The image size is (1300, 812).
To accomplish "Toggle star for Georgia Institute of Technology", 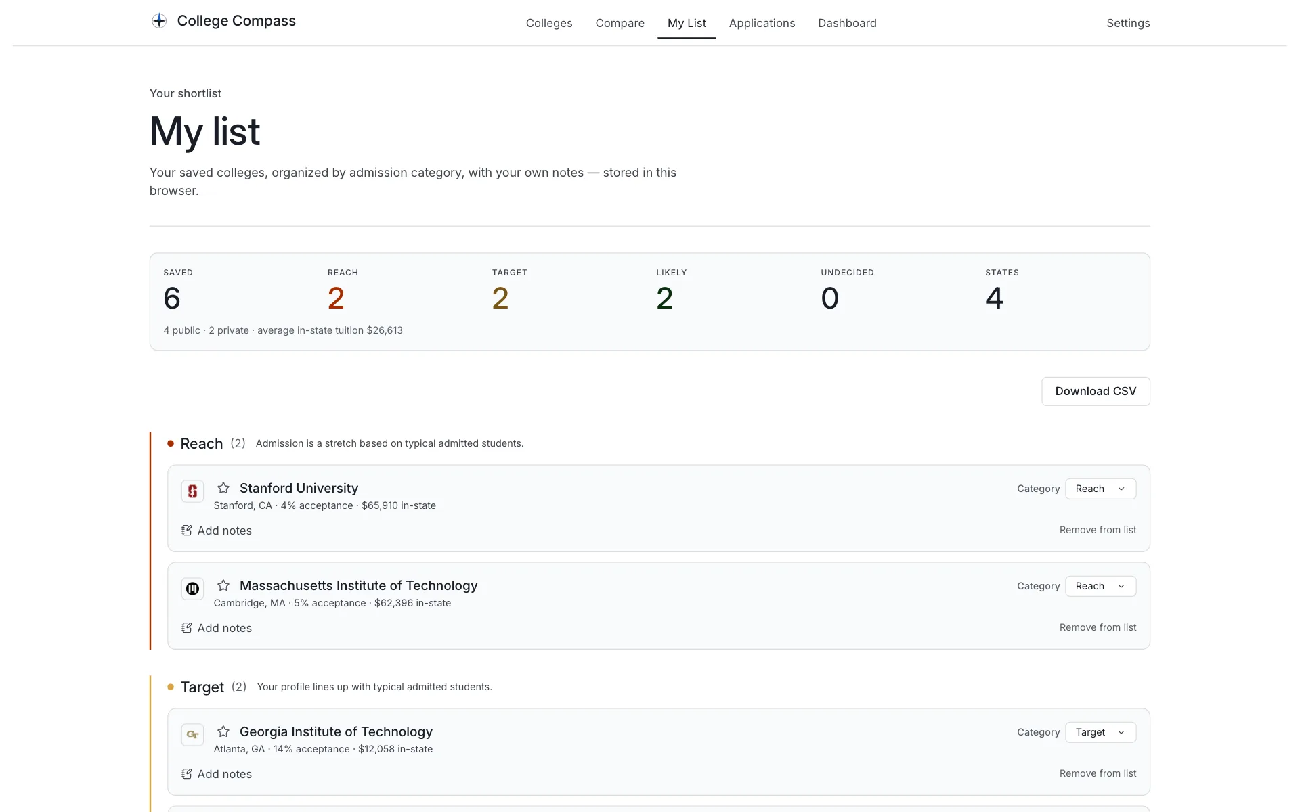I will pyautogui.click(x=223, y=731).
